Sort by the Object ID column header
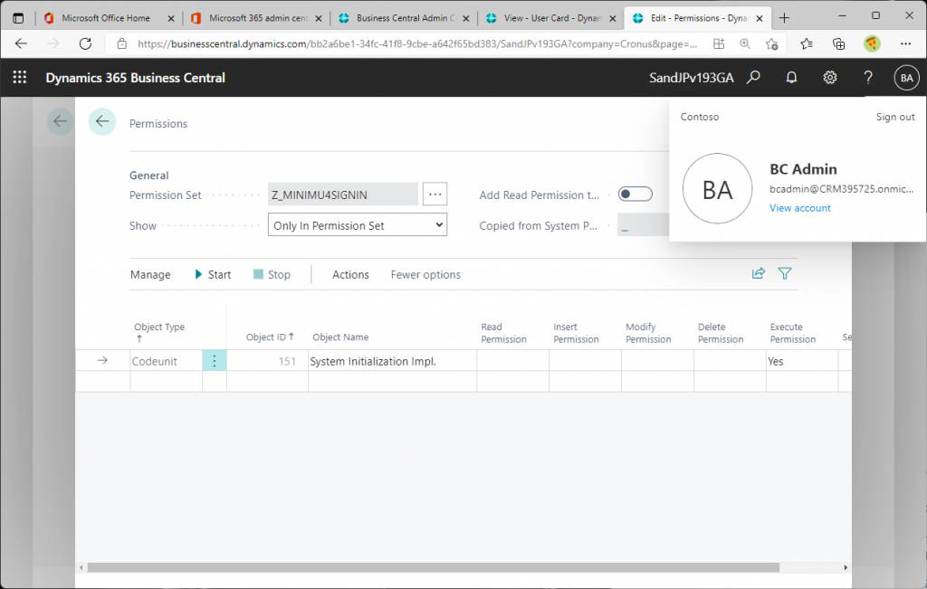Viewport: 927px width, 589px height. click(x=270, y=337)
